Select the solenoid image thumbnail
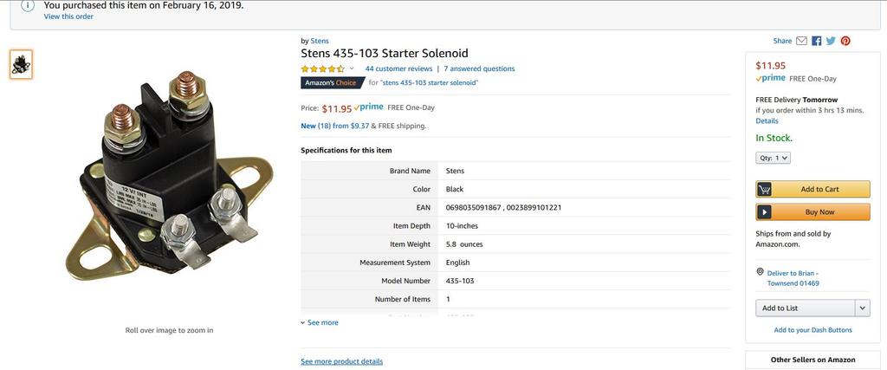The image size is (887, 370). click(x=22, y=64)
